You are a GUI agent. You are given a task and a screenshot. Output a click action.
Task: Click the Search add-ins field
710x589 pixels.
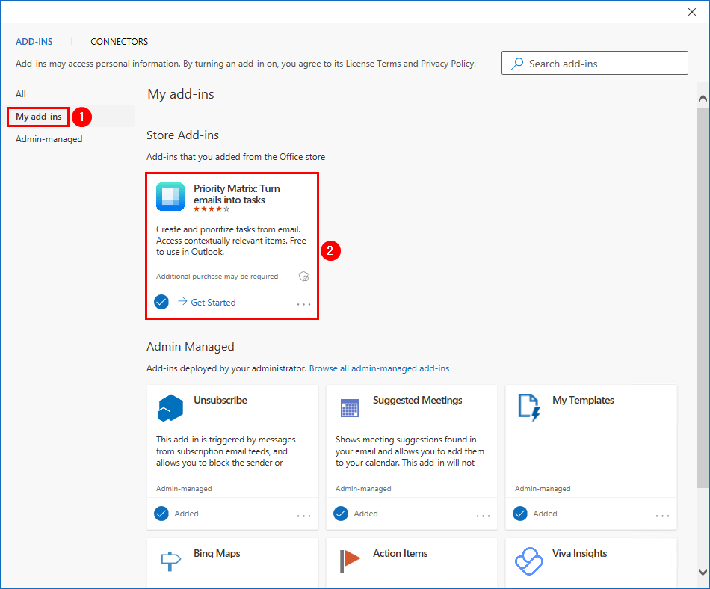pos(595,63)
